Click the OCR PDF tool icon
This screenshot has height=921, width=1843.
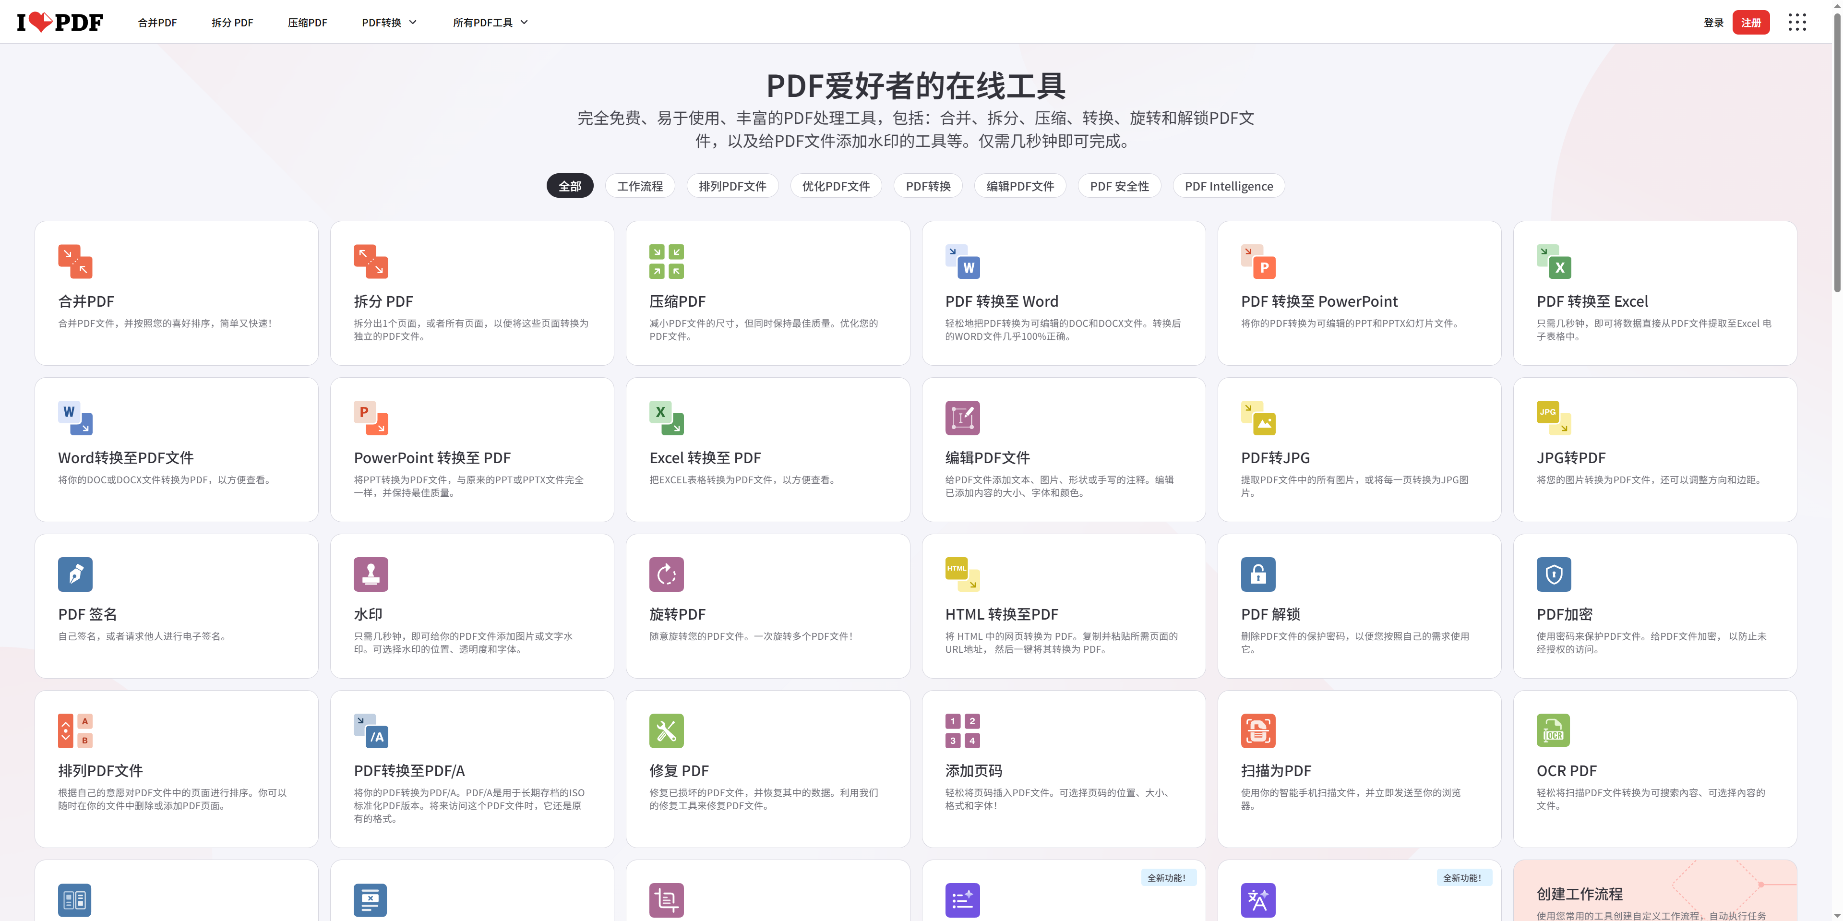pyautogui.click(x=1554, y=730)
